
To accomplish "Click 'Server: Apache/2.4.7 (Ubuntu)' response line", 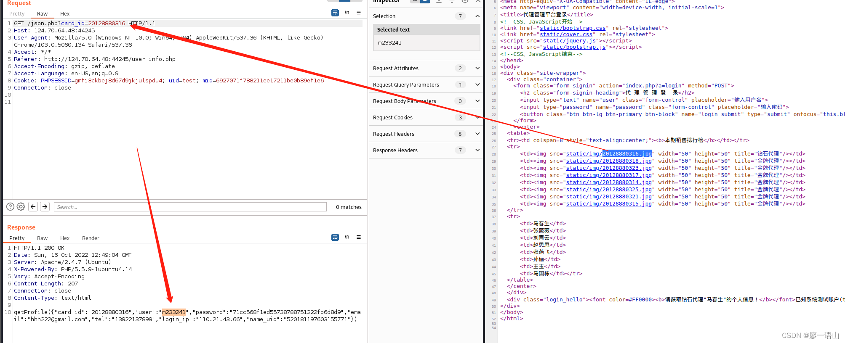I will (x=62, y=262).
